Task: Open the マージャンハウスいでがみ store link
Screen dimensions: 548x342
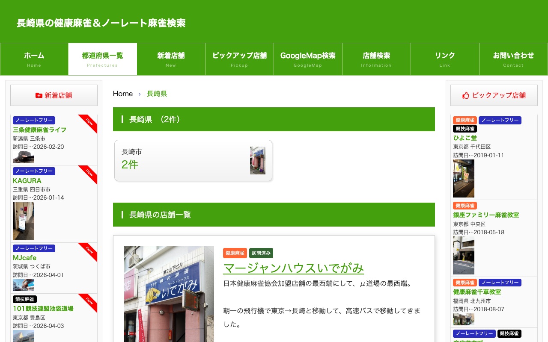Action: (293, 268)
